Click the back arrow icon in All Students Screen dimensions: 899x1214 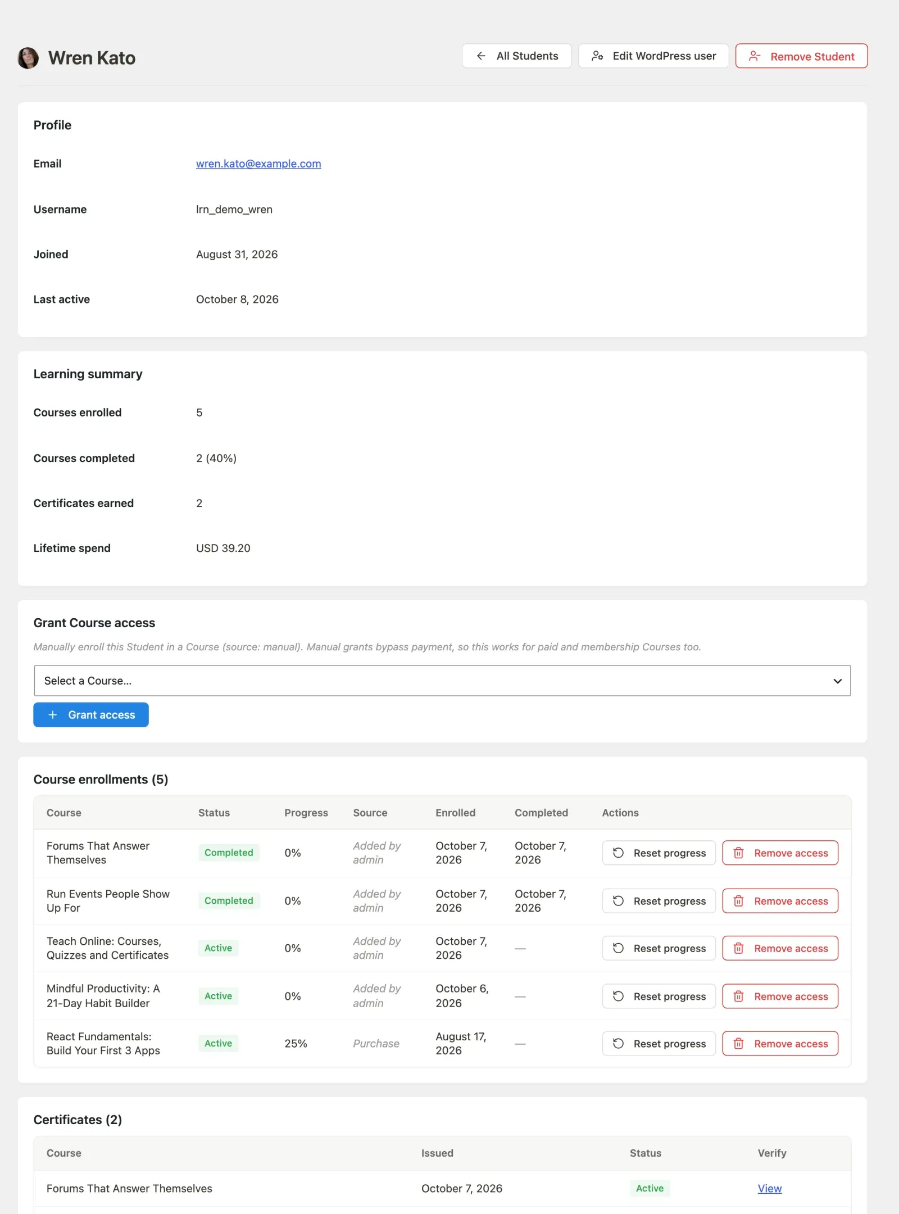pos(481,56)
